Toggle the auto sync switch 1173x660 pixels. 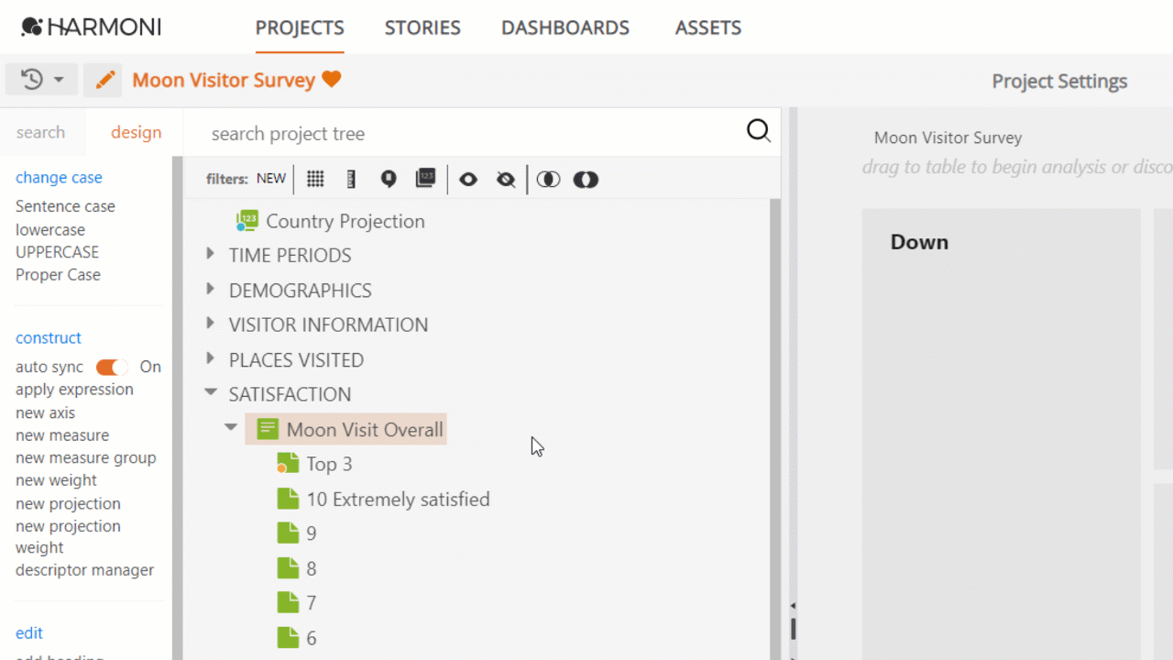click(x=113, y=367)
